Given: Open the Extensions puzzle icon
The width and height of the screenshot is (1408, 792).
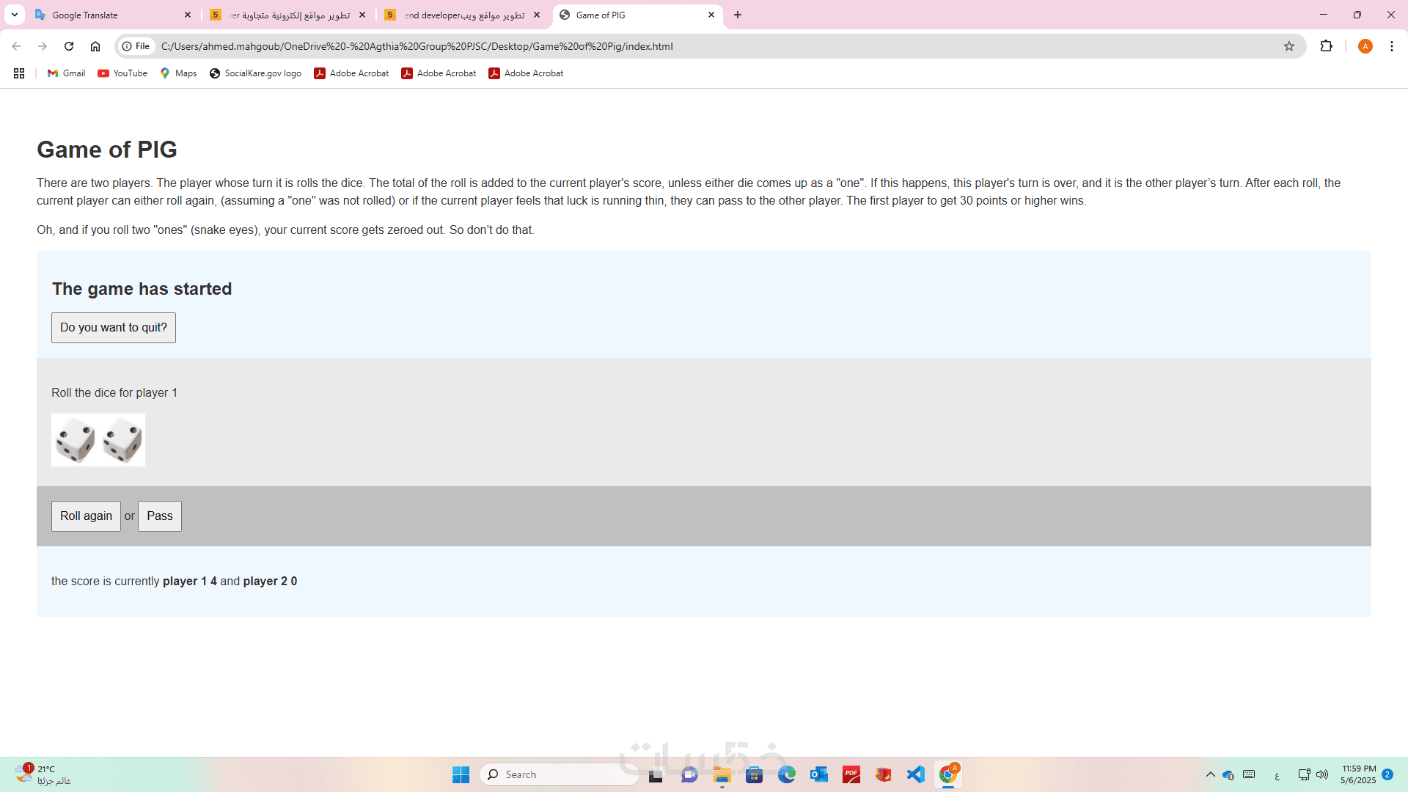Looking at the screenshot, I should point(1326,46).
